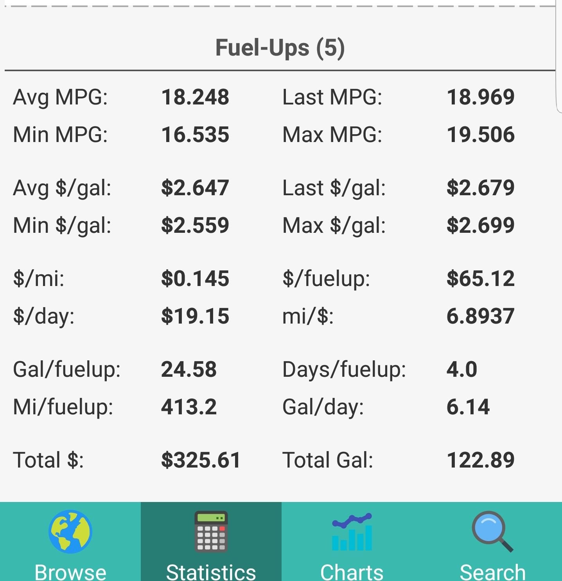Tap the Statistics calculator icon
Viewport: 562px width, 581px height.
coord(211,531)
